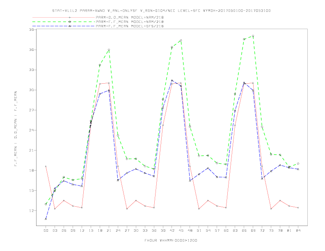Click y-axis tick value 12
The image size is (325, 251).
click(x=31, y=210)
